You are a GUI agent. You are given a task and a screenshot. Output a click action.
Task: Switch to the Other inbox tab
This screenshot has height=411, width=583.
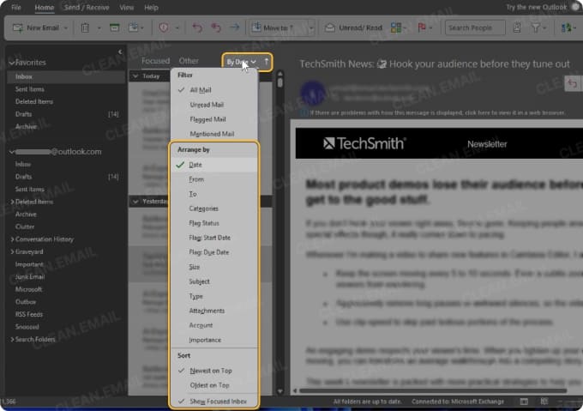point(189,61)
